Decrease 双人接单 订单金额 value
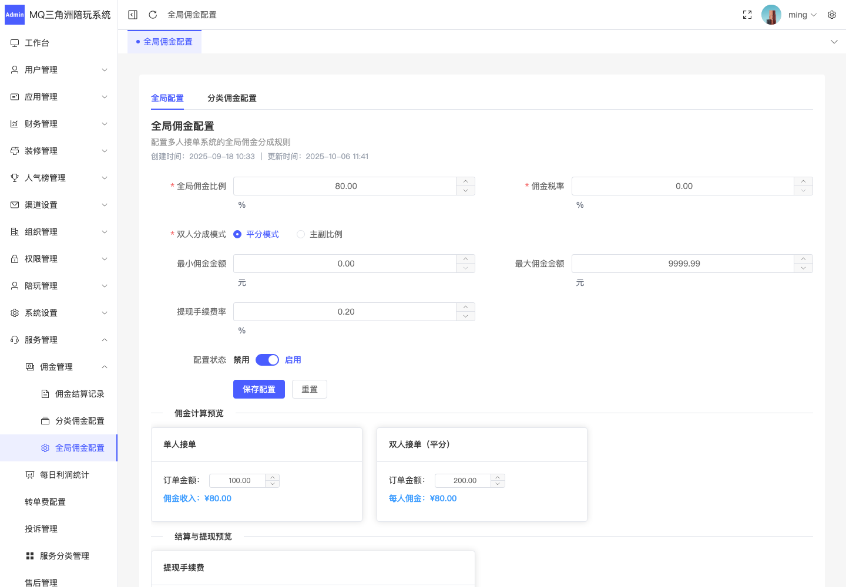The height and width of the screenshot is (587, 846). tap(498, 484)
